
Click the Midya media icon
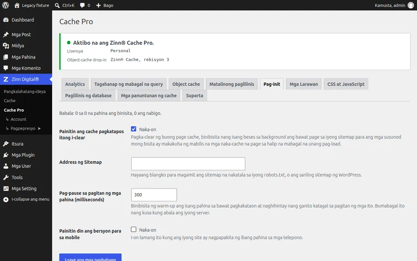(6, 46)
